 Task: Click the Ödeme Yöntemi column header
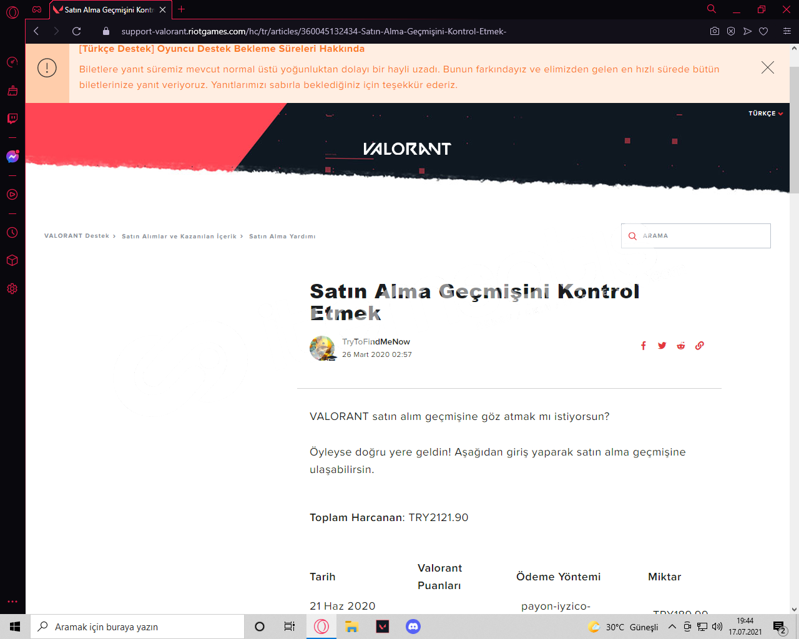(559, 577)
